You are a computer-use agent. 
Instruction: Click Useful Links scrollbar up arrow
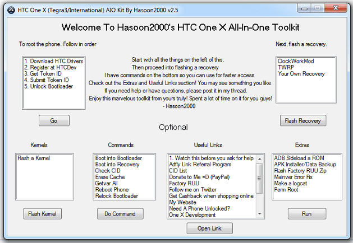[260, 159]
